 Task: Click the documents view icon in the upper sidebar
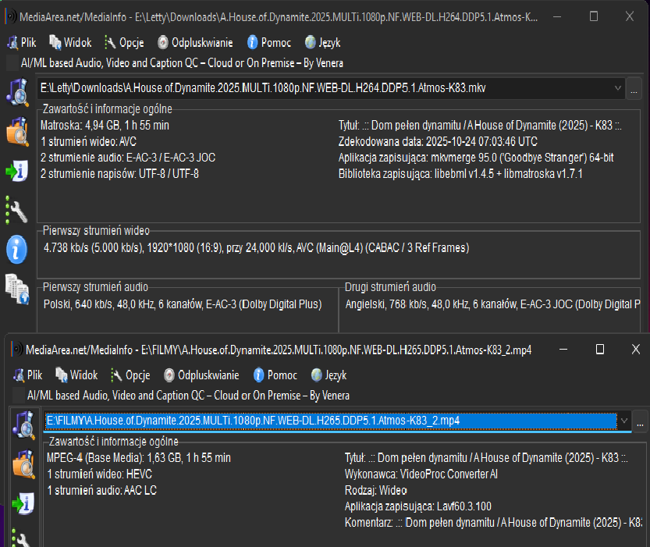point(16,289)
